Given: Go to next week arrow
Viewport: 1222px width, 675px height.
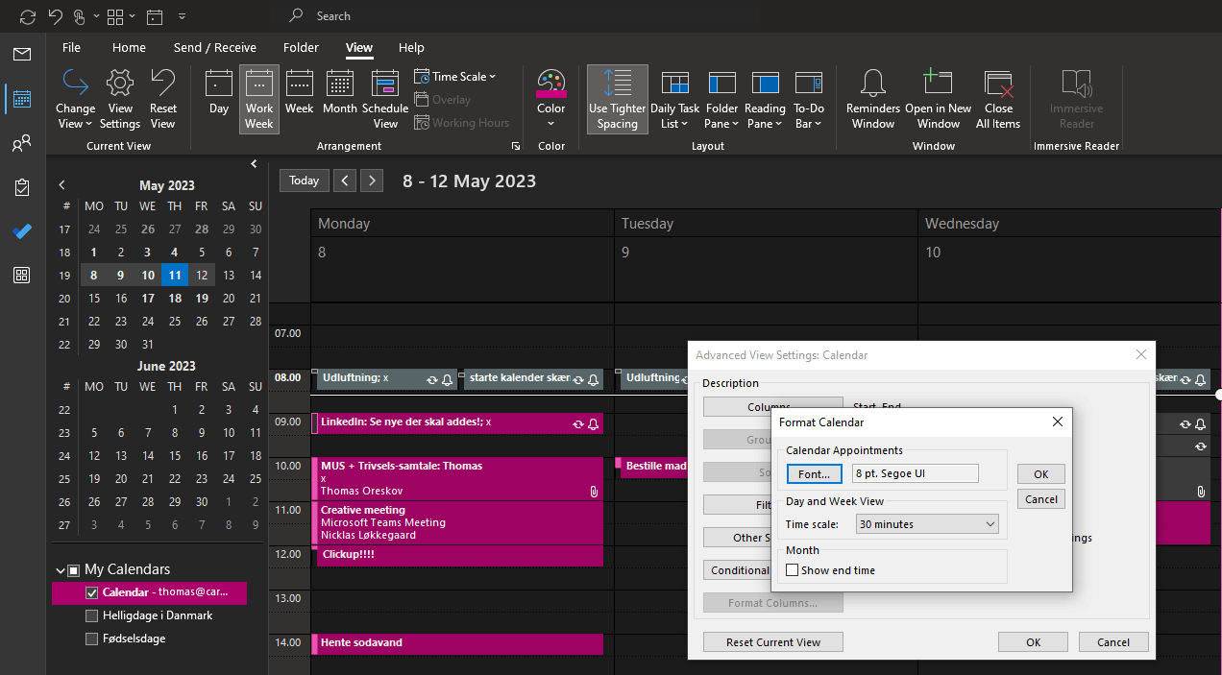Looking at the screenshot, I should pos(372,181).
